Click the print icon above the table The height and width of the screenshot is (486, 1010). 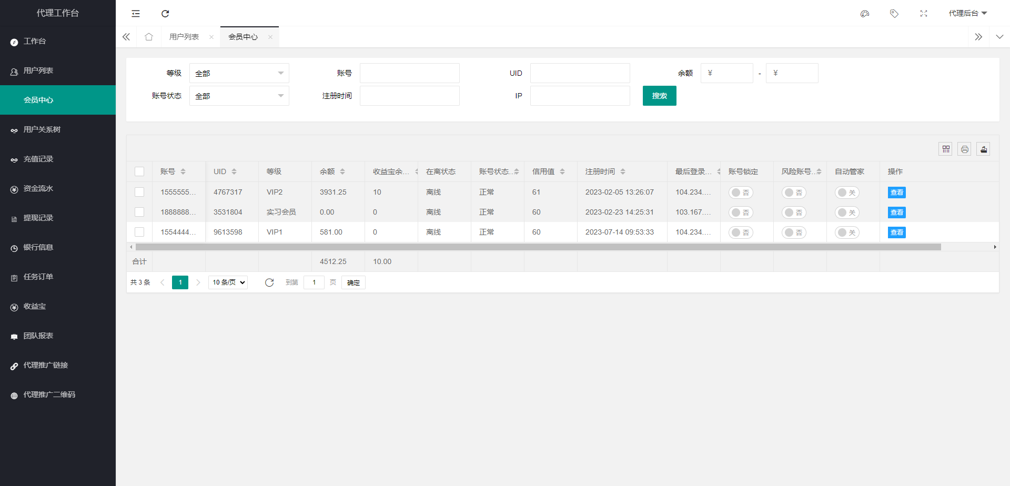pos(964,149)
